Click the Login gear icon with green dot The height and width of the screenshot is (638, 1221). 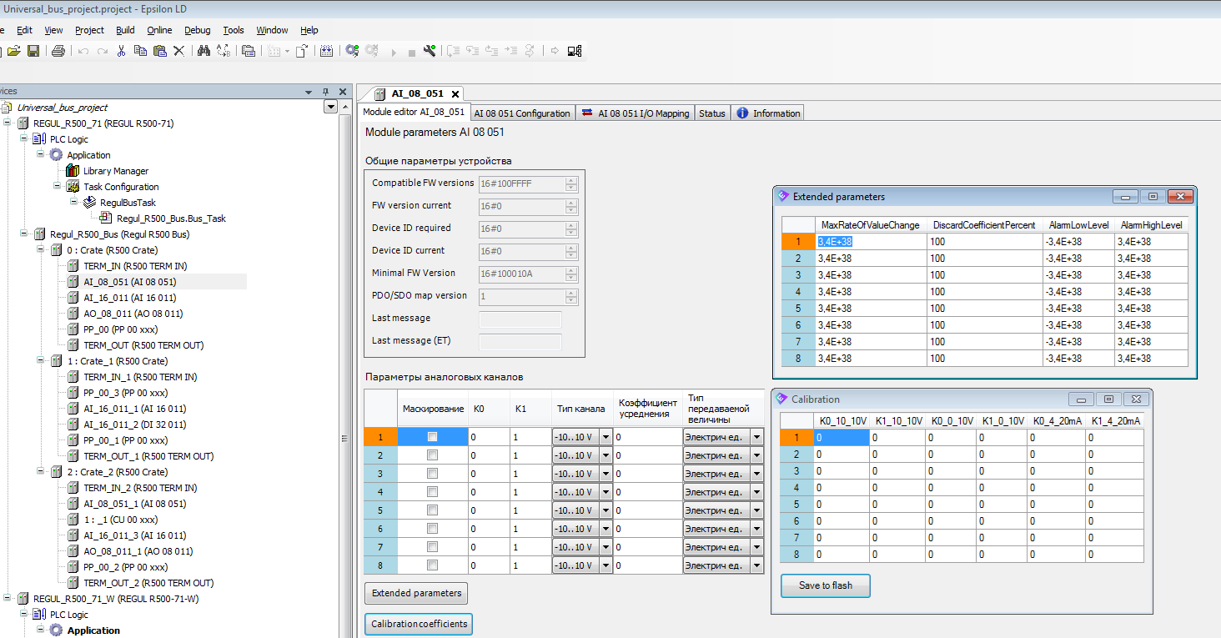(x=352, y=51)
